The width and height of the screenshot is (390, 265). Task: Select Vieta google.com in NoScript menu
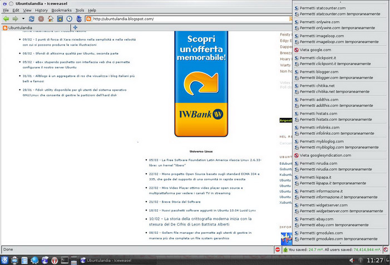[x=315, y=50]
